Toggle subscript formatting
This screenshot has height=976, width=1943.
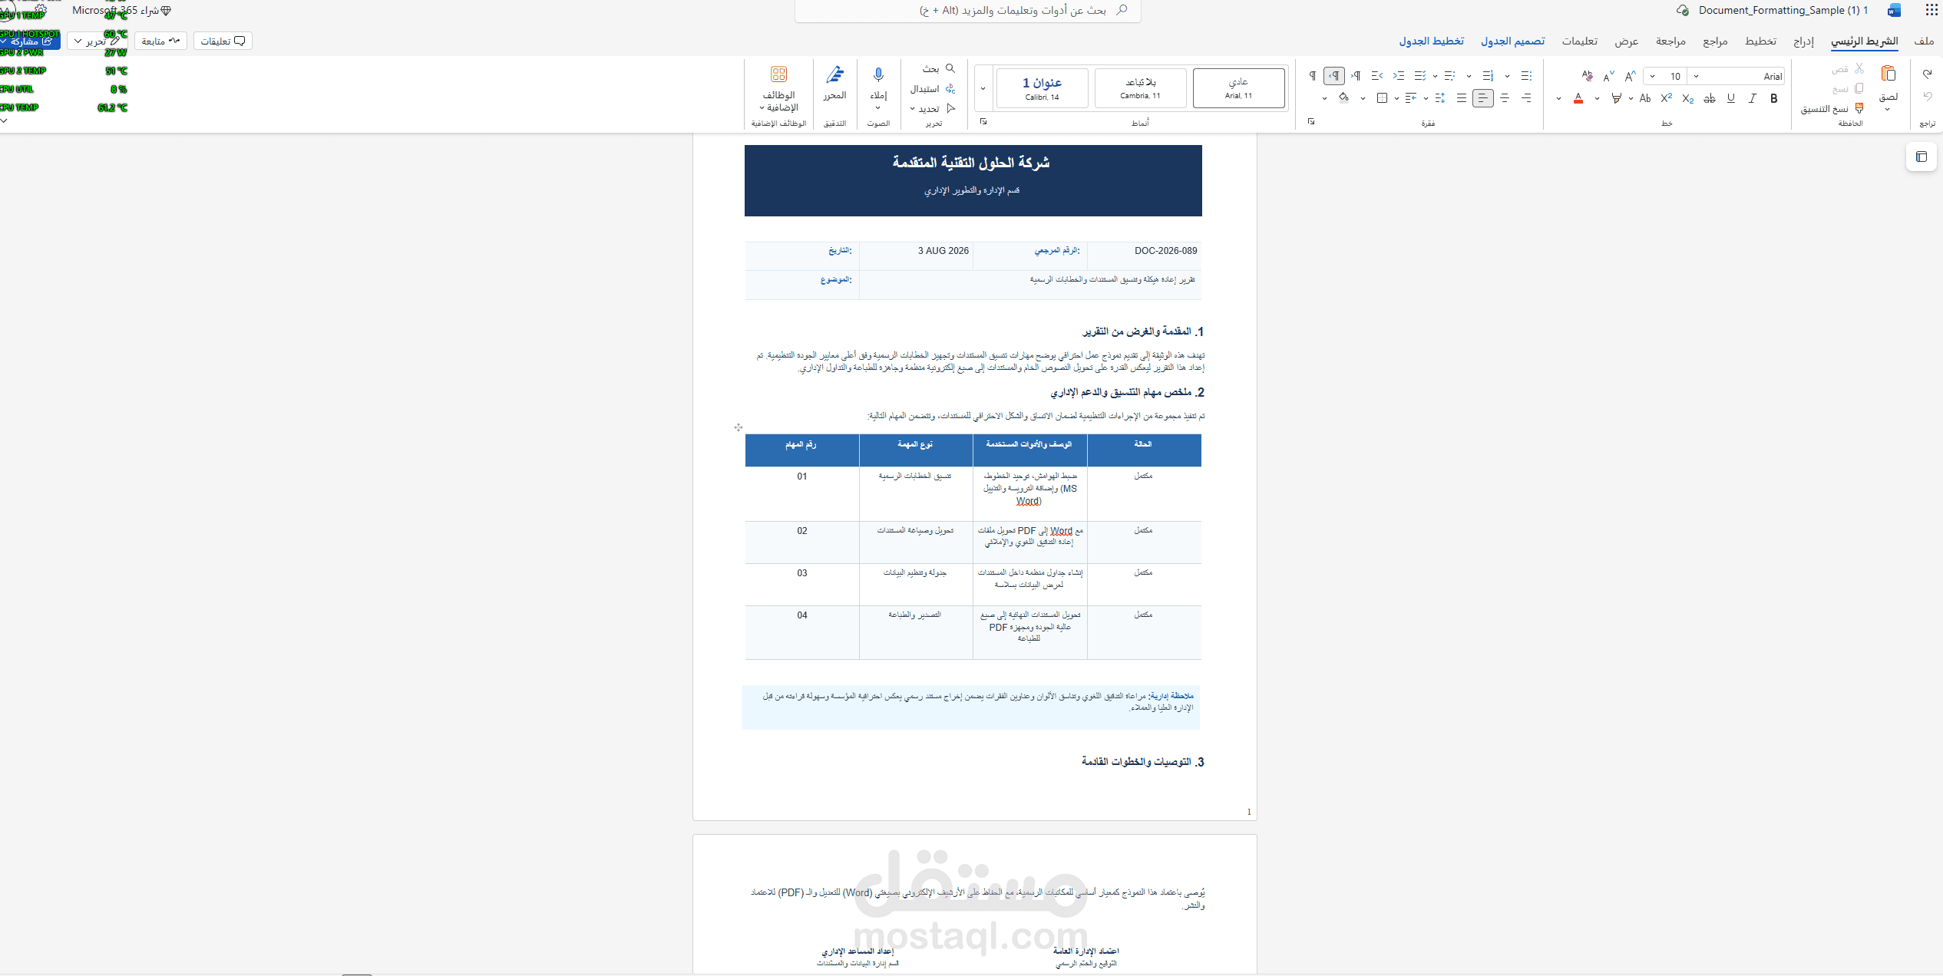(1687, 98)
